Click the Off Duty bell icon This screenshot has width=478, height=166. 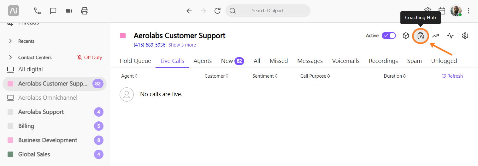pyautogui.click(x=80, y=58)
